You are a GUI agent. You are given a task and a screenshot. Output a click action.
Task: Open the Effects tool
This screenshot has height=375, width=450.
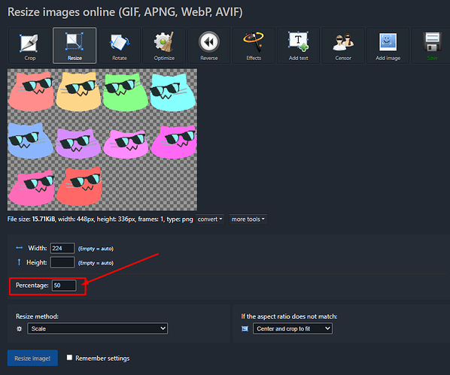click(x=254, y=45)
